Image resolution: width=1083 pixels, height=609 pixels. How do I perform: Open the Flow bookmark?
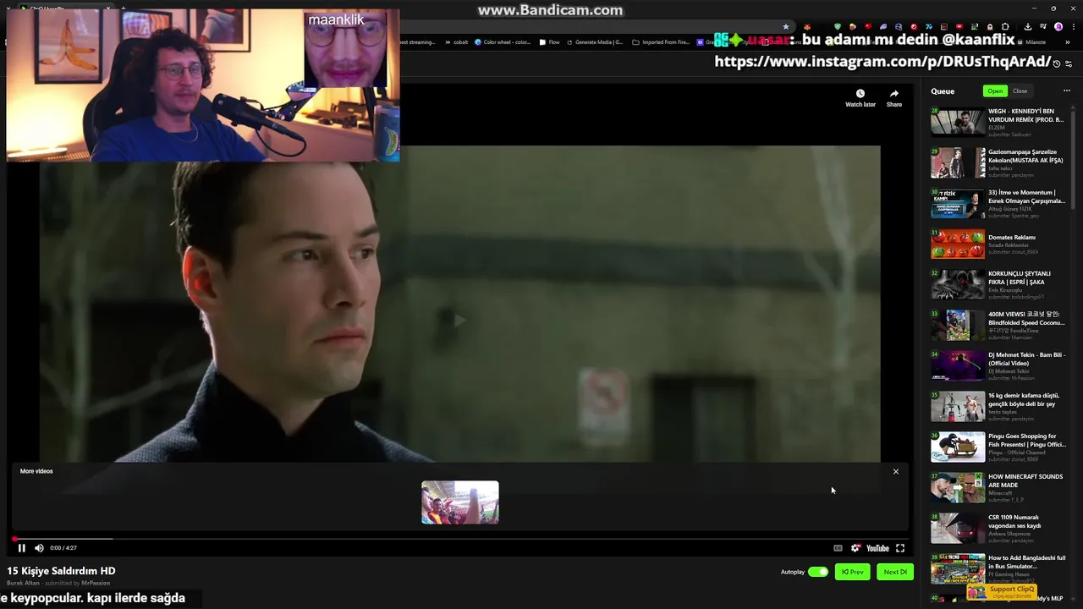coord(550,42)
